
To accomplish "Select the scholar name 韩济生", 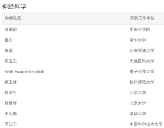I will tap(11, 93).
